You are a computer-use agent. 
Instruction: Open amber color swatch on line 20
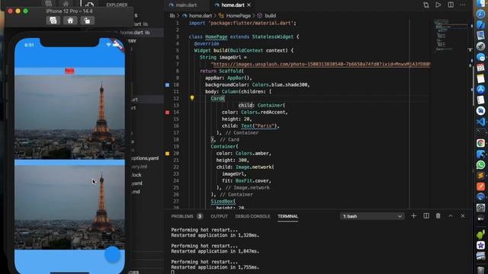(168, 154)
